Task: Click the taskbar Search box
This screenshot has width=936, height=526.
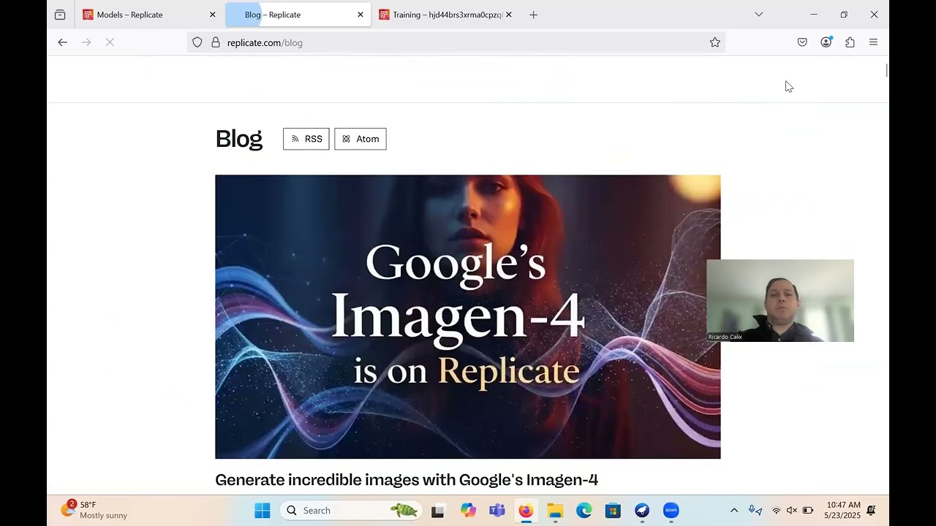Action: [x=351, y=511]
